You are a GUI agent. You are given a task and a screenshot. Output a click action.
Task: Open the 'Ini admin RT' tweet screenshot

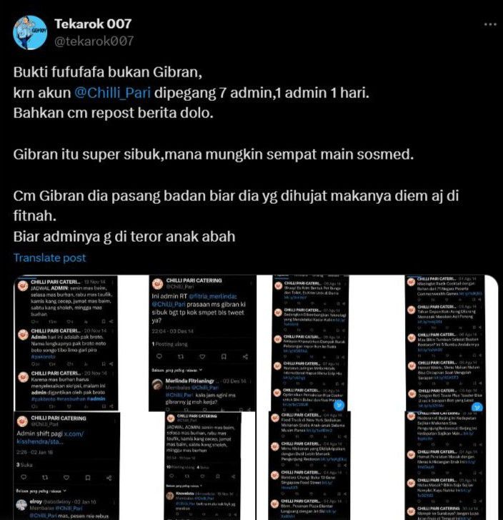(x=202, y=343)
